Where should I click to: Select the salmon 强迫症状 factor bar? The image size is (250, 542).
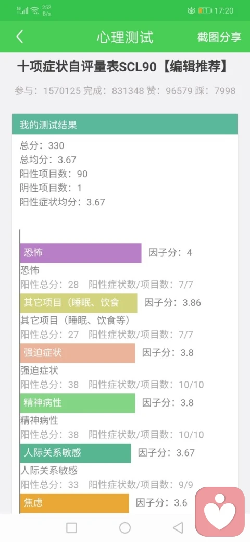[78, 353]
